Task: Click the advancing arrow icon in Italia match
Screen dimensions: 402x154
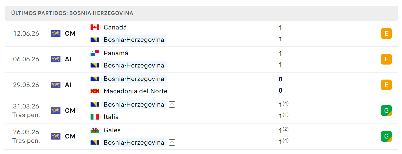Action: coord(172,104)
